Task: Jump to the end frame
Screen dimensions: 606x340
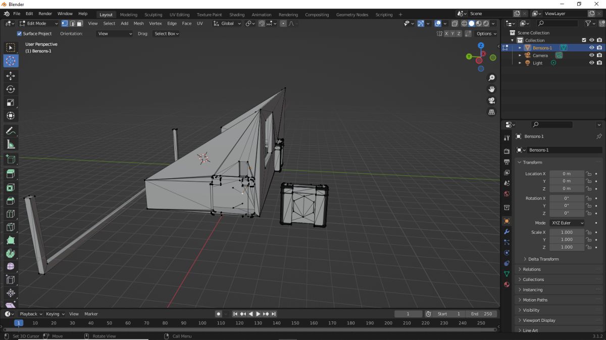Action: coord(274,314)
